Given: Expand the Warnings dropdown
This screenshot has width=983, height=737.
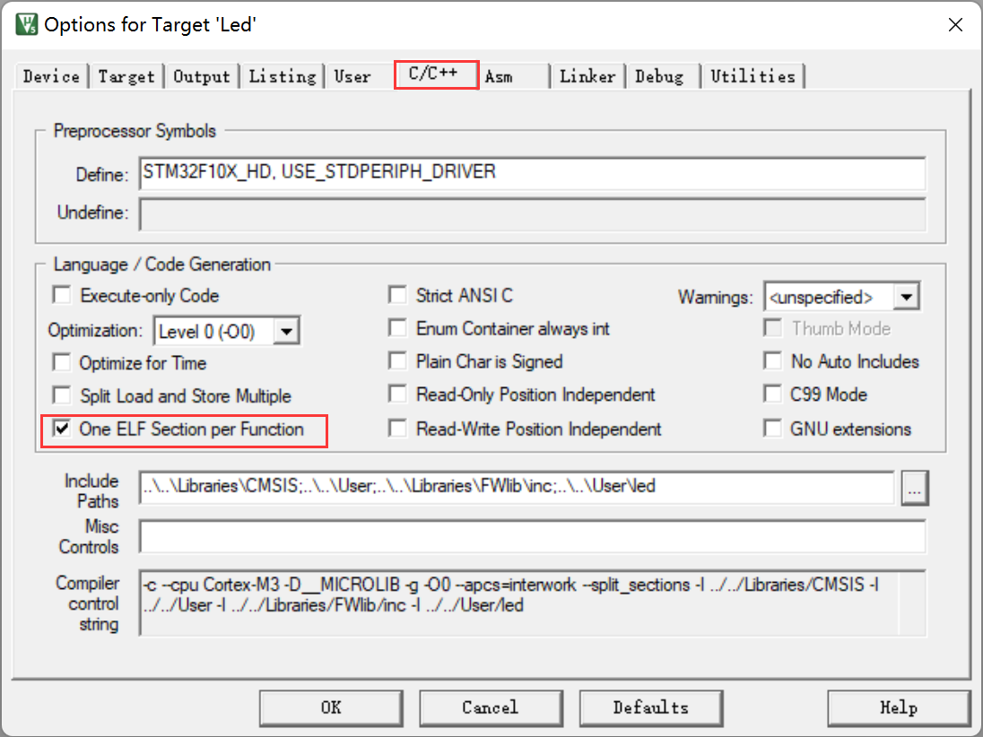Looking at the screenshot, I should click(907, 297).
